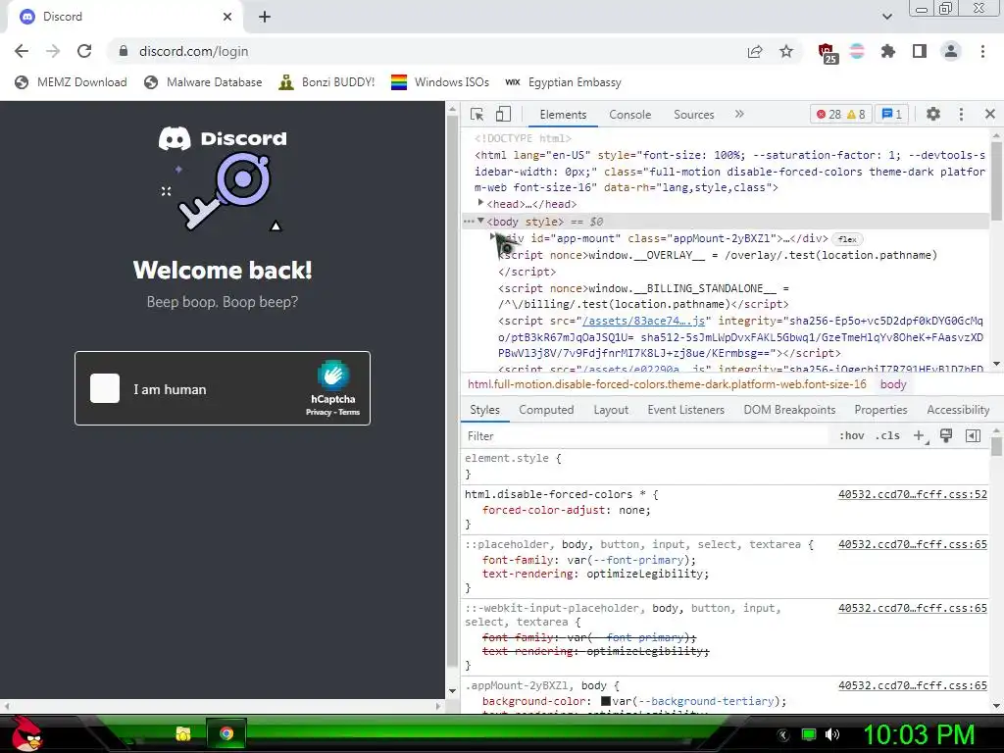Screen dimensions: 1004x753
Task: Open the Bonzi BUDDY! bookmark
Action: pos(327,82)
